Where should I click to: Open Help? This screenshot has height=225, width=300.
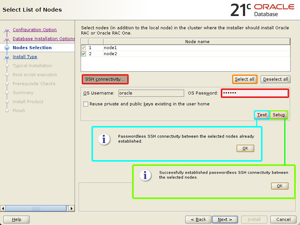pyautogui.click(x=16, y=219)
